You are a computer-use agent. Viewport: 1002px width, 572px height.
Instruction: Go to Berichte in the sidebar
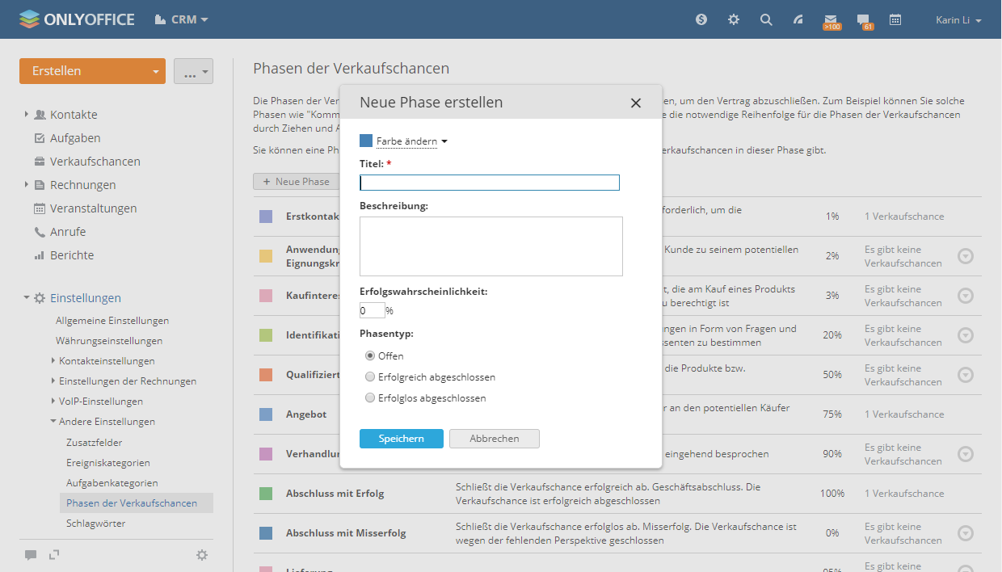coord(72,255)
